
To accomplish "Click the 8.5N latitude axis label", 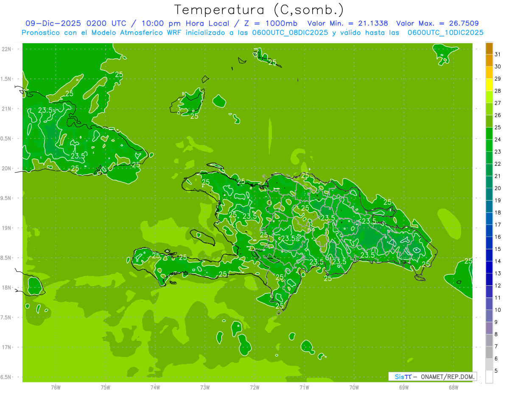I will pos(6,258).
